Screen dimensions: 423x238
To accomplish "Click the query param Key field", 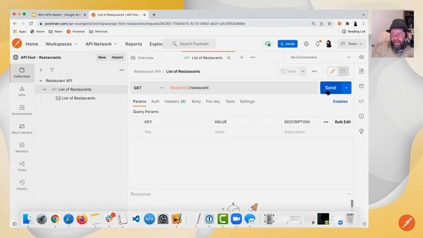I will pos(176,132).
